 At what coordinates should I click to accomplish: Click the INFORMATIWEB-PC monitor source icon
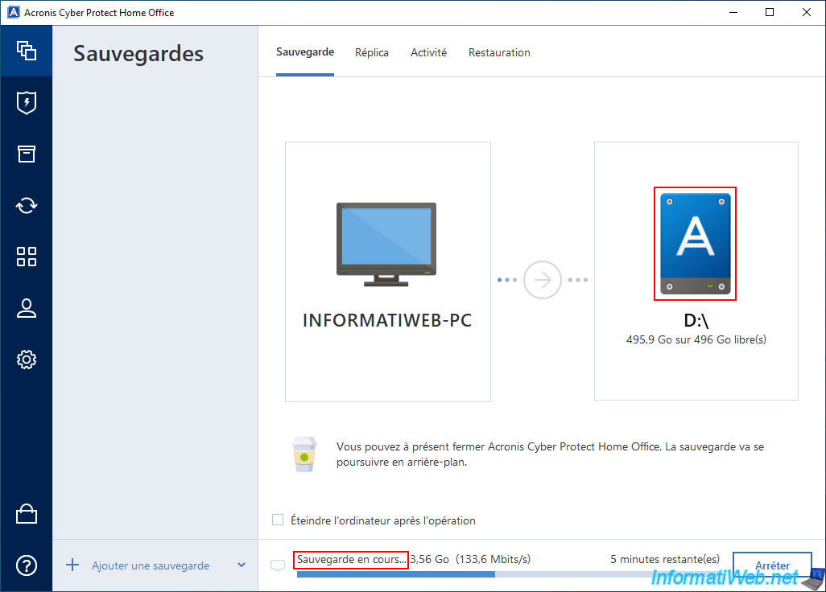386,245
